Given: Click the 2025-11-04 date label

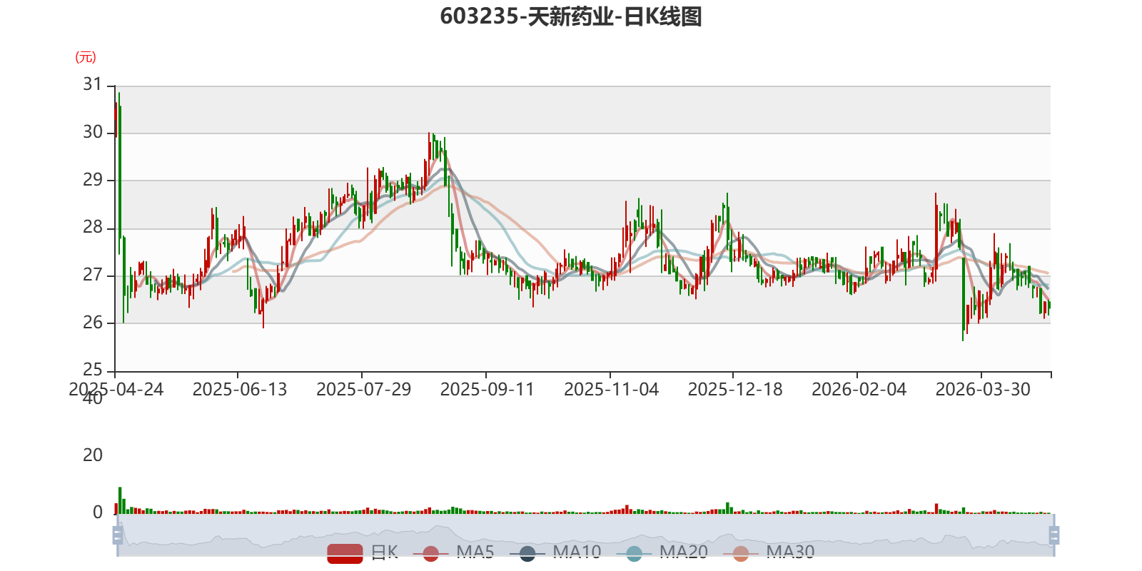Looking at the screenshot, I should click(612, 390).
